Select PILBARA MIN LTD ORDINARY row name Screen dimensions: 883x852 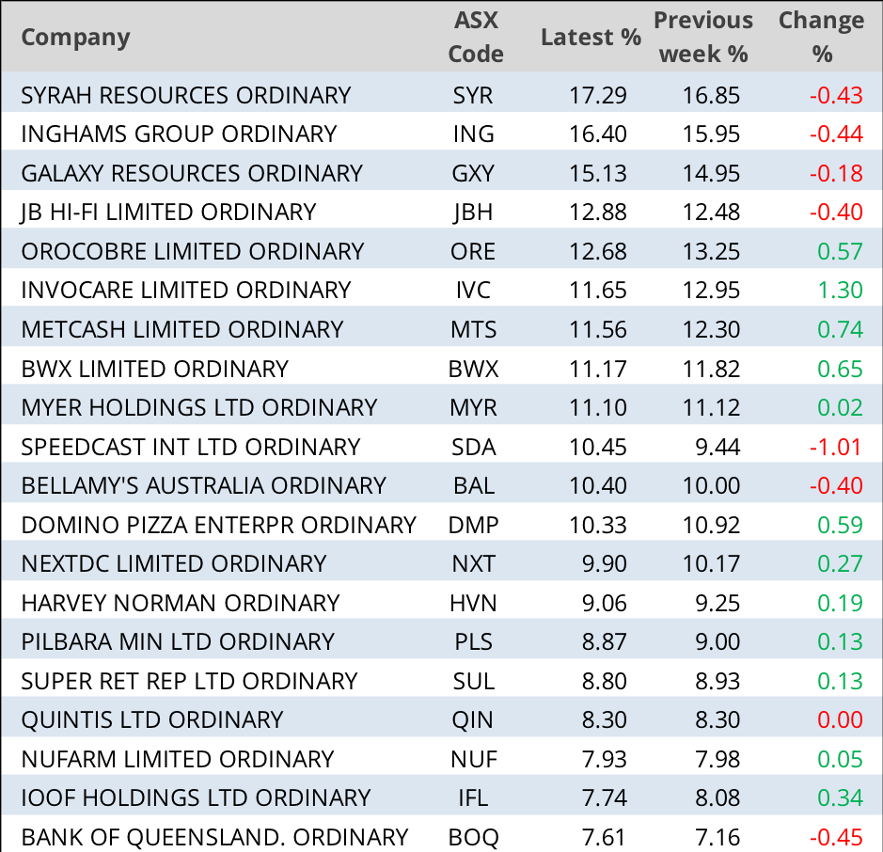(178, 641)
